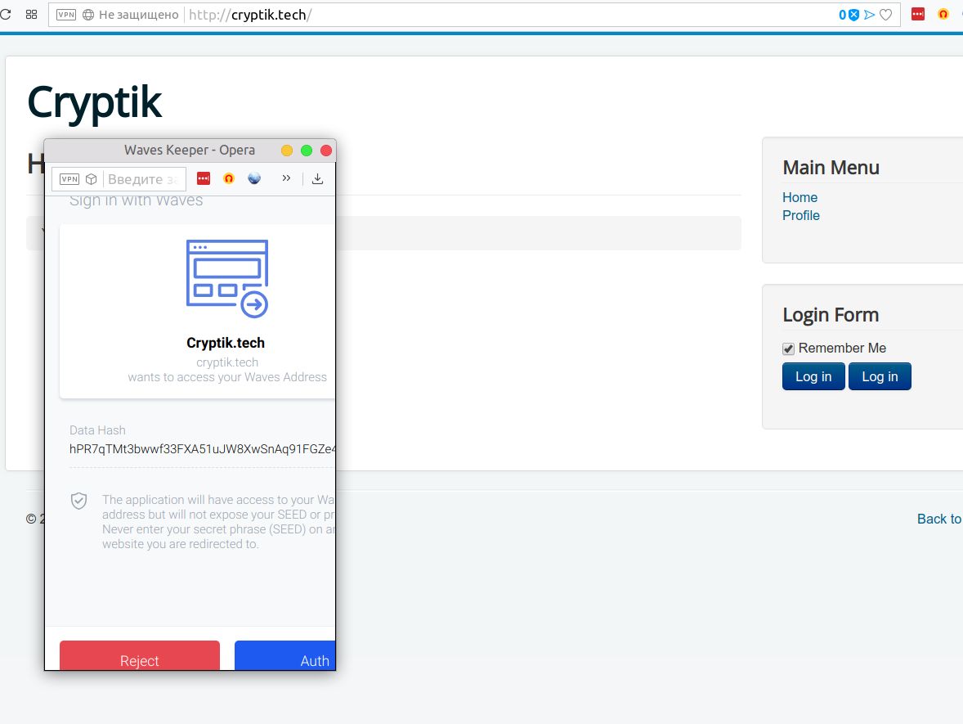This screenshot has width=963, height=724.
Task: Approve the request with Auth button
Action: click(x=285, y=655)
